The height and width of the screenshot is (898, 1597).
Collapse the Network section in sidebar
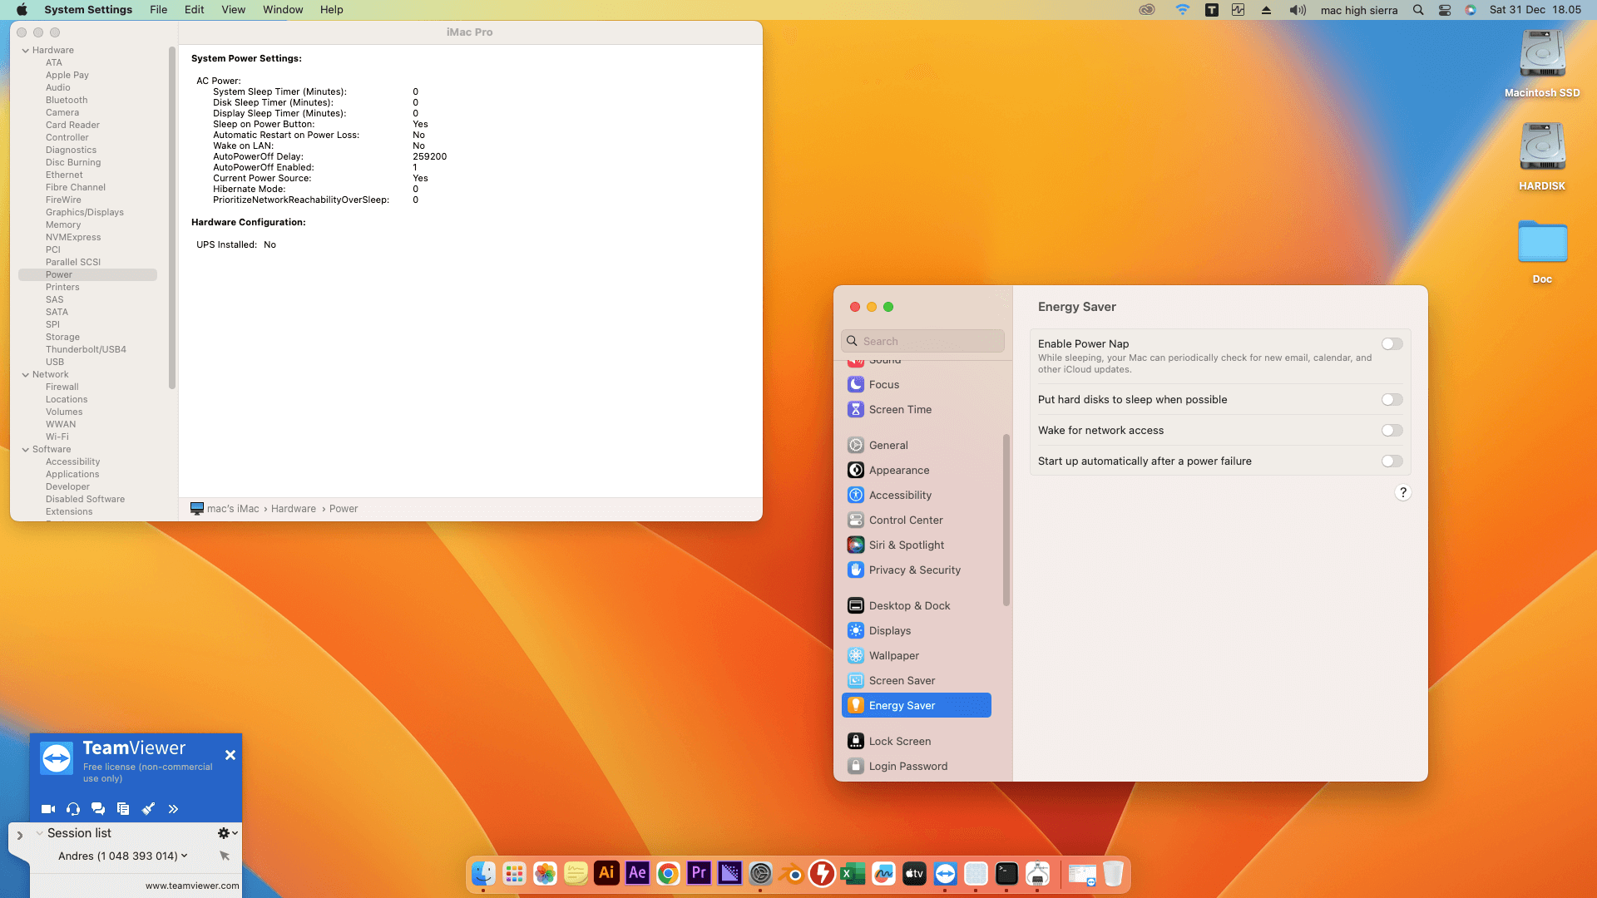tap(26, 374)
